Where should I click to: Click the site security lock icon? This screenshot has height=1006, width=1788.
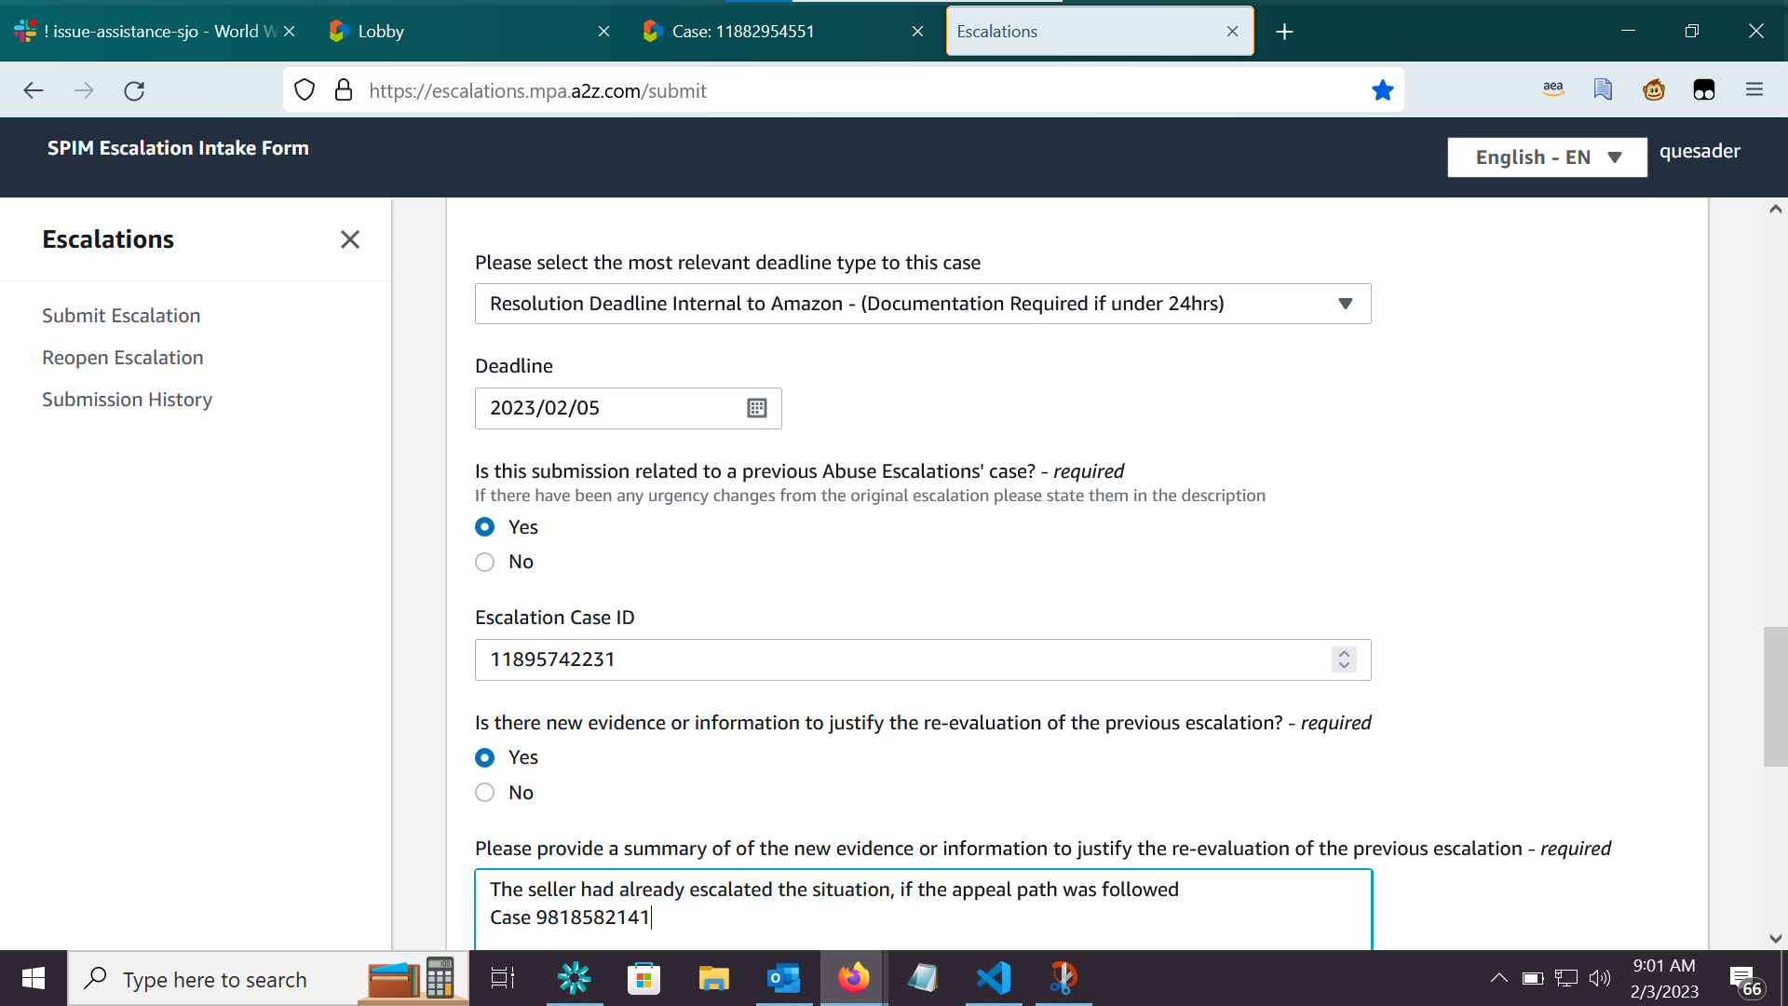coord(344,90)
